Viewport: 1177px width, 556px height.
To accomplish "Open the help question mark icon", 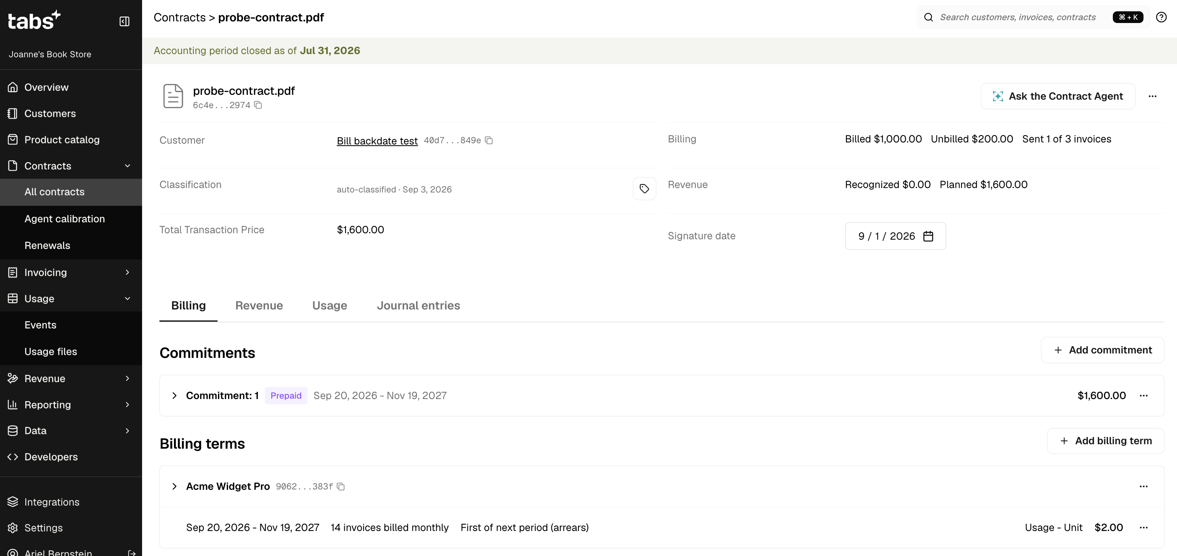I will 1161,17.
